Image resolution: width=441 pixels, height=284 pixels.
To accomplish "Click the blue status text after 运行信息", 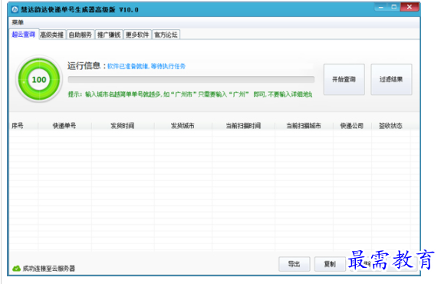I will pyautogui.click(x=146, y=67).
